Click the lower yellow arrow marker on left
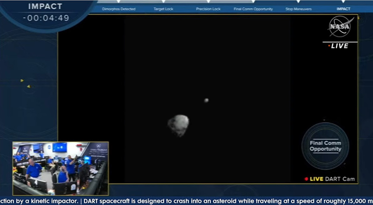The image size is (373, 205). (29, 86)
